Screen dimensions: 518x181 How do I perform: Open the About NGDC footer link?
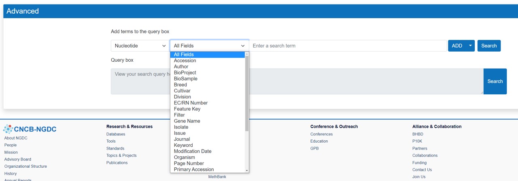click(16, 138)
